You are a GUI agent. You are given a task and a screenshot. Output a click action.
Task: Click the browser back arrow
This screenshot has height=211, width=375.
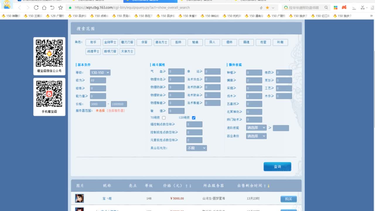[20, 8]
